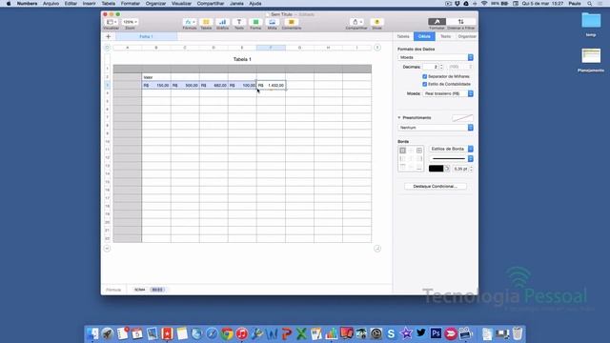The image size is (610, 343).
Task: Select the all-borders option in Borda grid
Action: [x=419, y=151]
